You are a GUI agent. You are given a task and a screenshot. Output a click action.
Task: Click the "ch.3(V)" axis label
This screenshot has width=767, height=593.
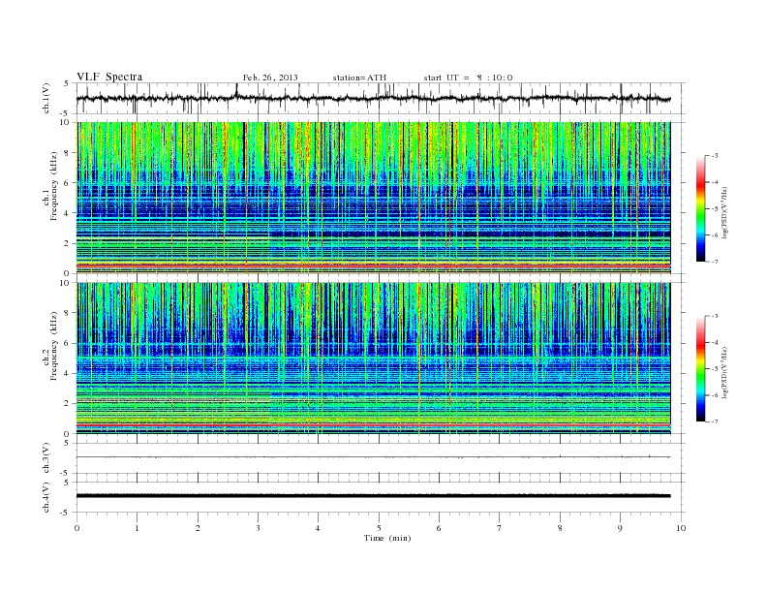(x=46, y=458)
